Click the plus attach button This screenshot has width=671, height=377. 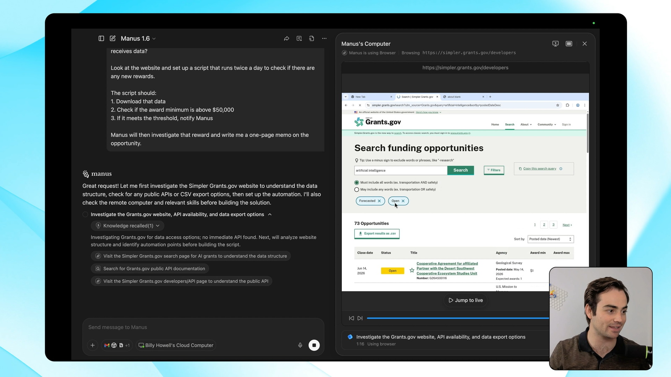93,345
